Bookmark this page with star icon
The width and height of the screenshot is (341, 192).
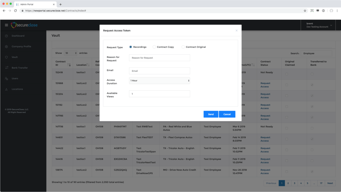(x=305, y=11)
